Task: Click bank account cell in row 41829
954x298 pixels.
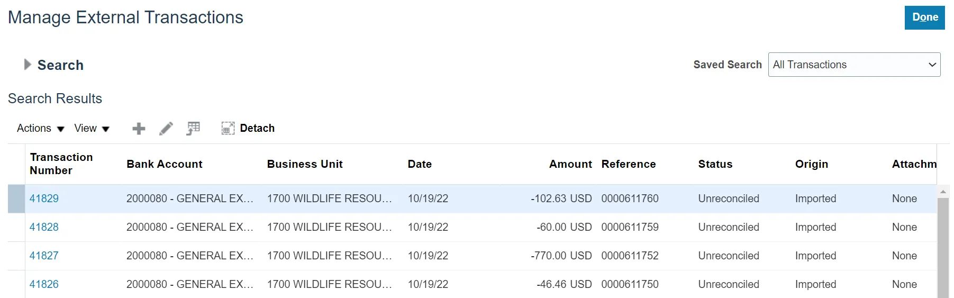Action: click(x=190, y=198)
